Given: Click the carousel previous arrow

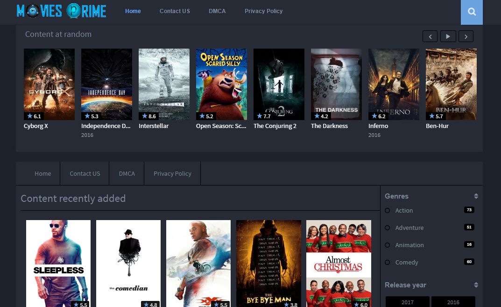Looking at the screenshot, I should point(430,36).
